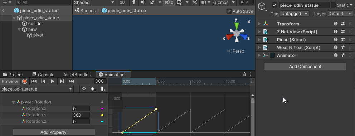The height and width of the screenshot is (136, 355).
Task: Toggle the Gizmos button
Action: (x=221, y=2)
